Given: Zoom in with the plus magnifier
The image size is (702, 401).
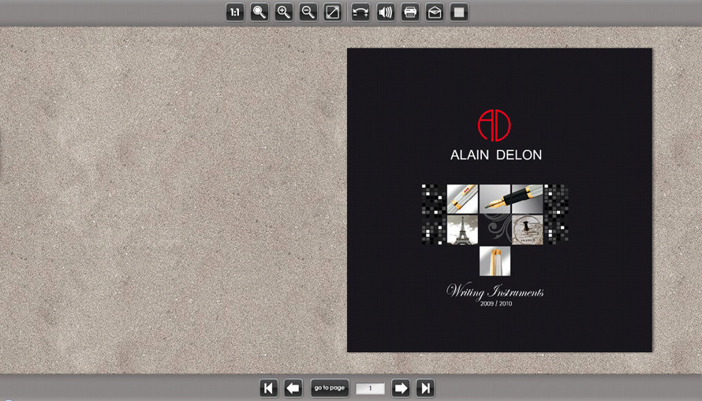Looking at the screenshot, I should point(284,13).
